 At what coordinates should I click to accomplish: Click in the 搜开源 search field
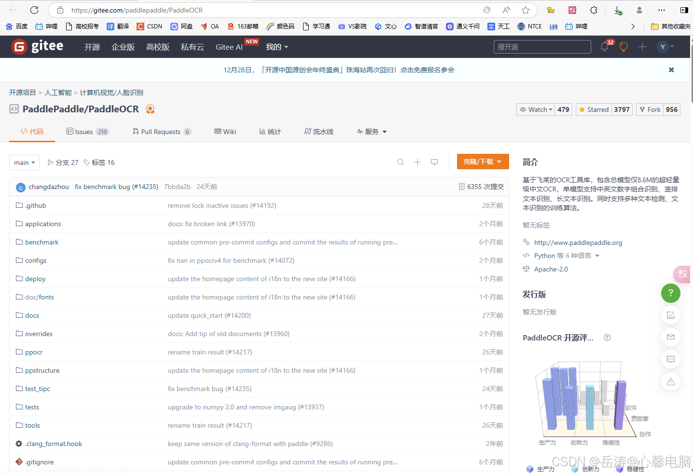click(542, 47)
